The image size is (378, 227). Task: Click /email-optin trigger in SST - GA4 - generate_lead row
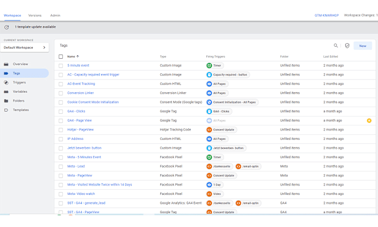(x=248, y=203)
